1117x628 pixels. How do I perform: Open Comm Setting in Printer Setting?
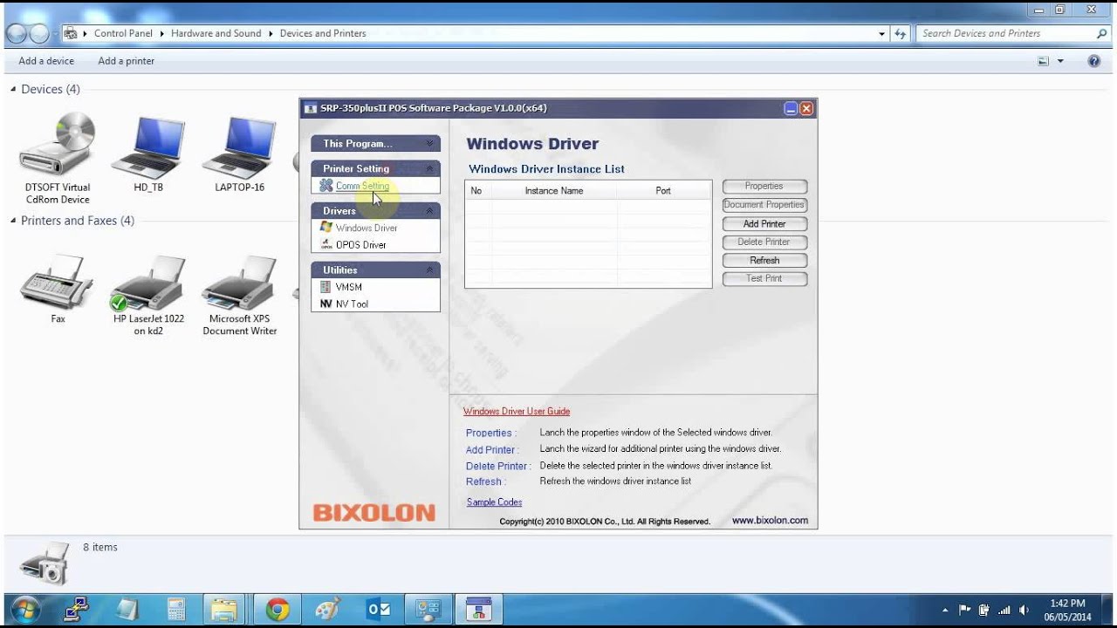pyautogui.click(x=362, y=186)
